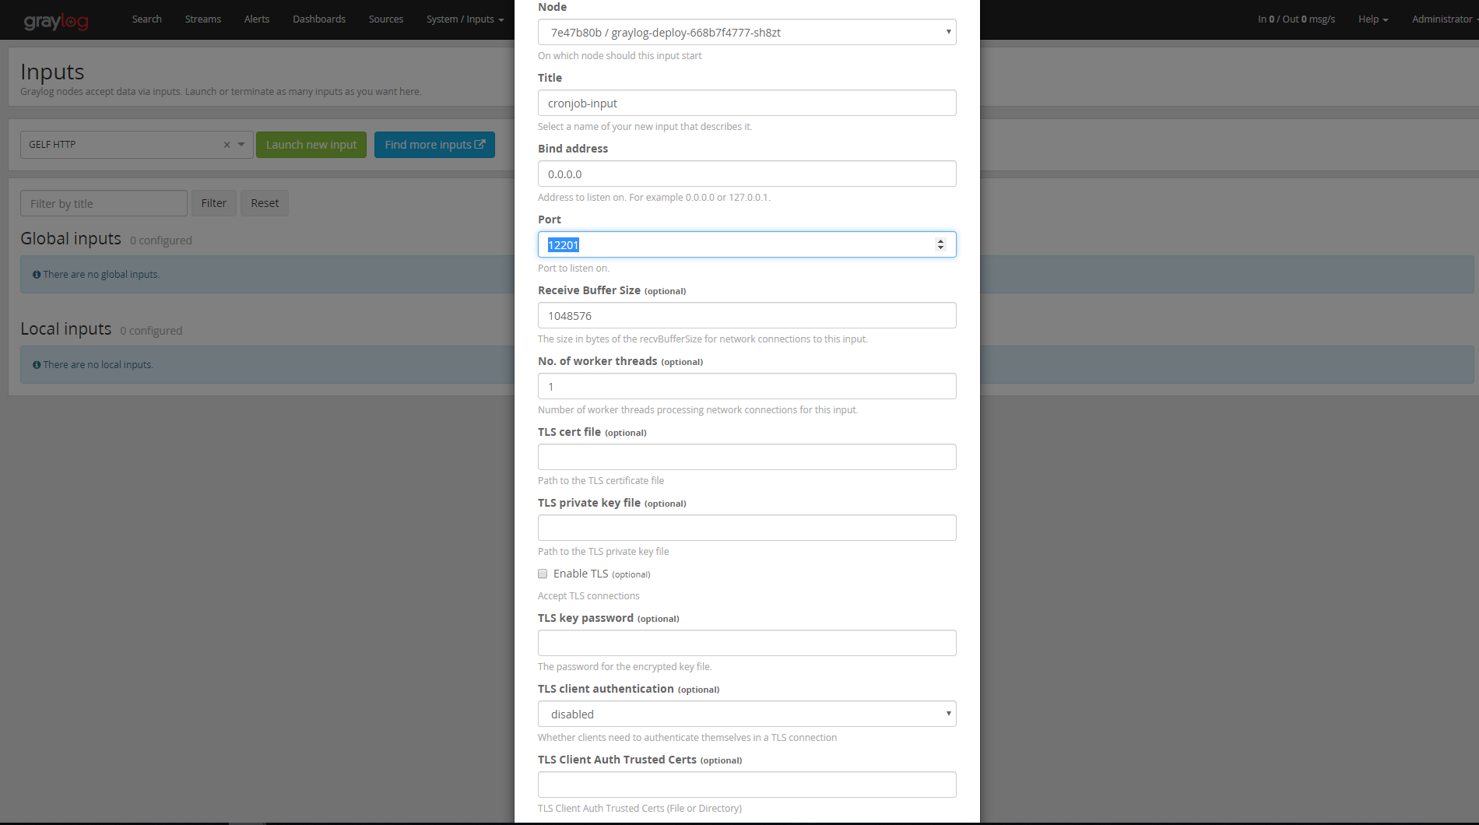This screenshot has height=825, width=1479.
Task: Click the Filter button
Action: click(214, 203)
